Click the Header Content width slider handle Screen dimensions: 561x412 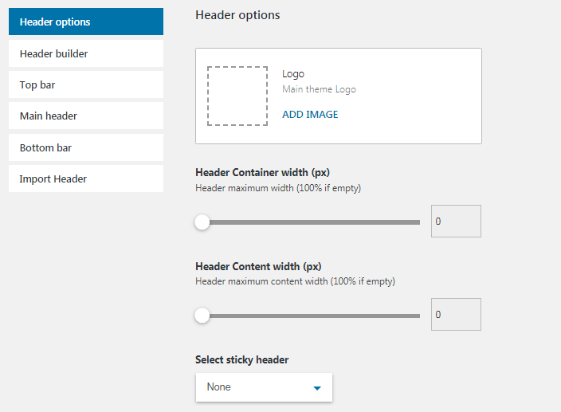pos(202,316)
